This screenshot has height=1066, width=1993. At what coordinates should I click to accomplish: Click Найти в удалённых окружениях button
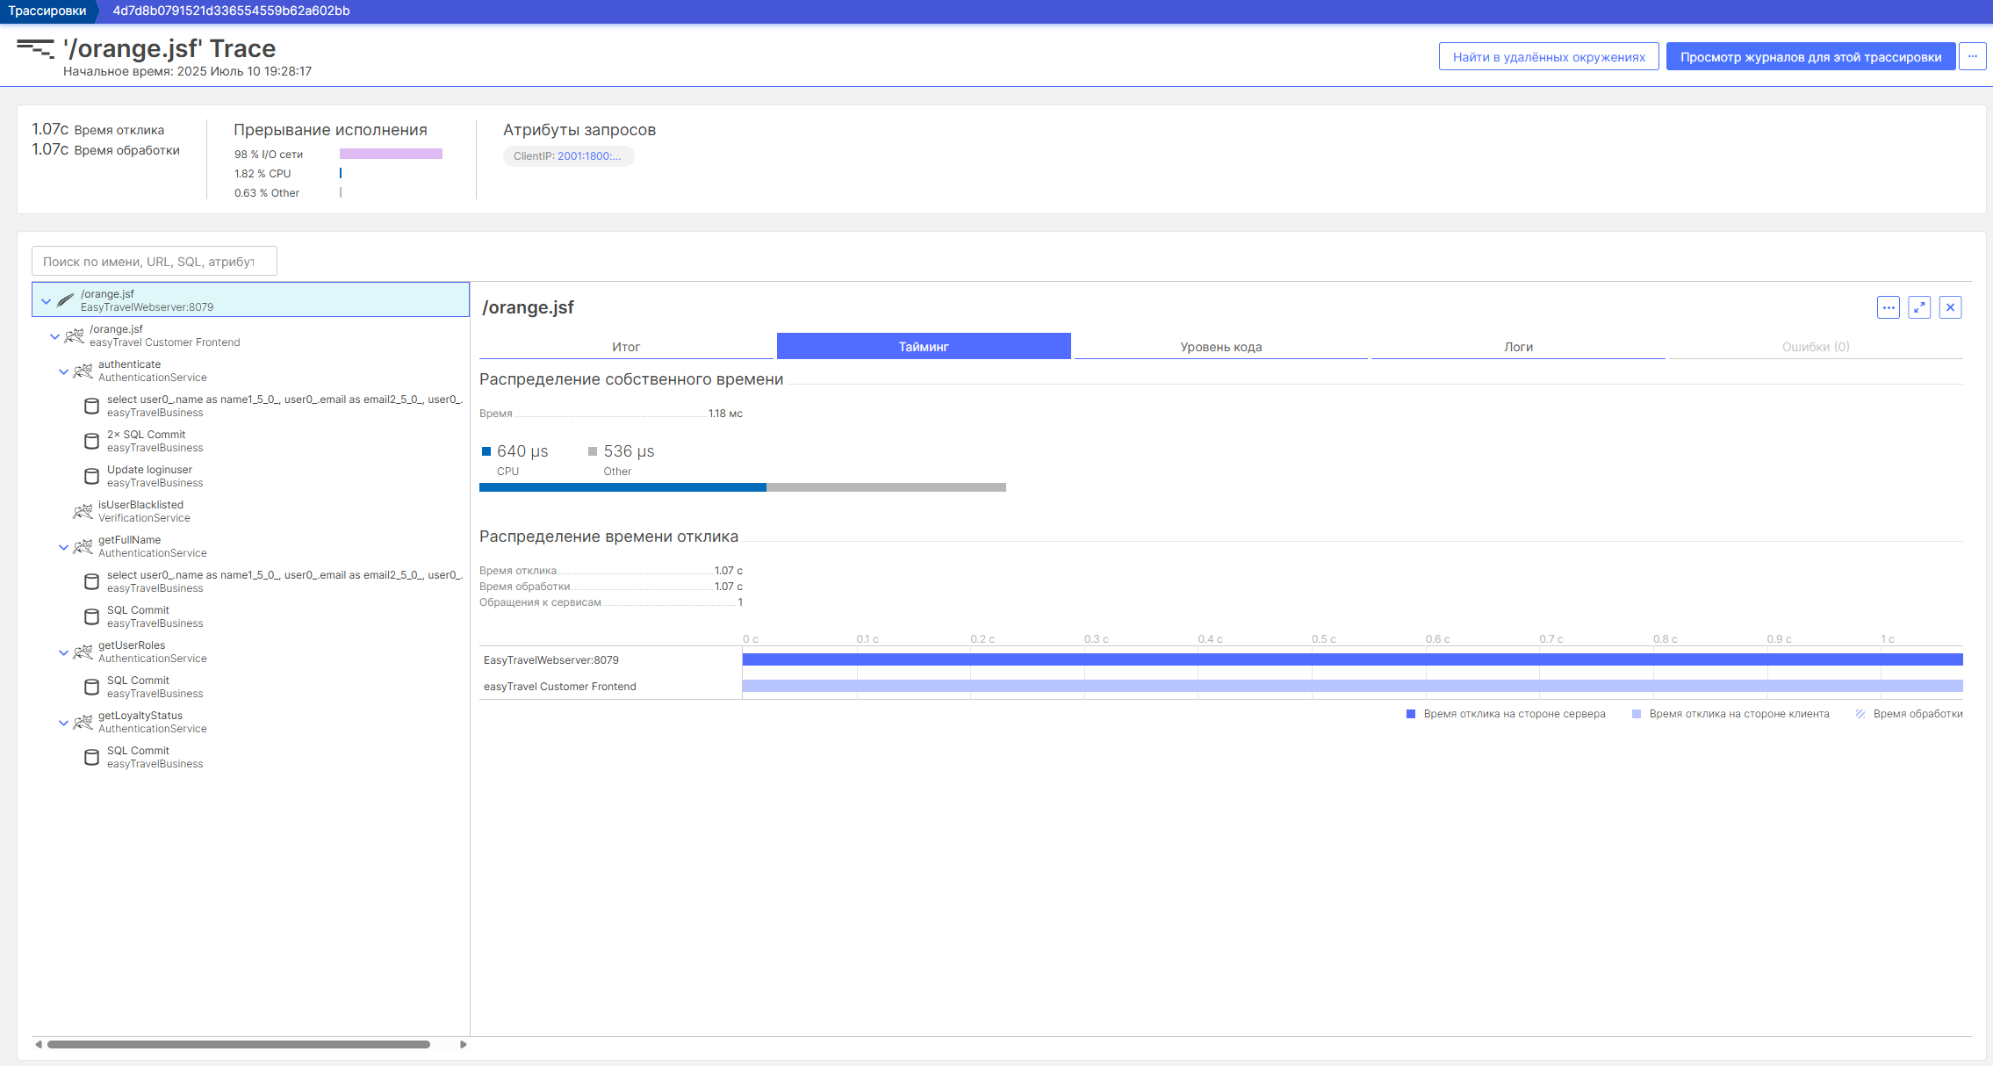pos(1549,56)
